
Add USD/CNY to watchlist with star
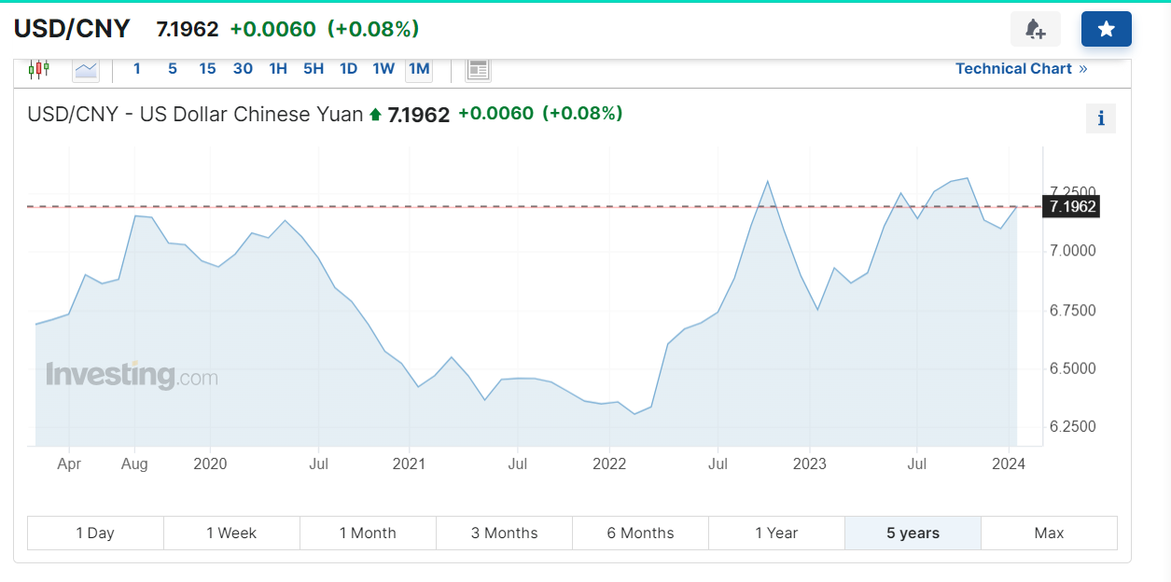tap(1106, 29)
